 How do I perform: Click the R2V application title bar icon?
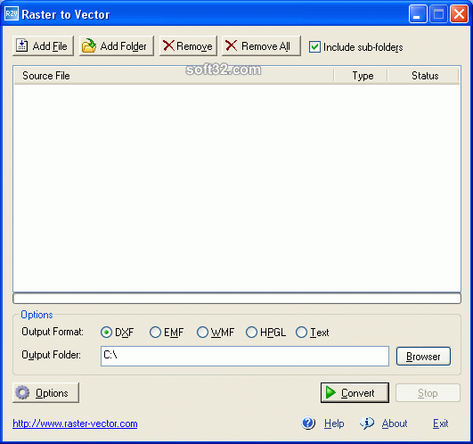click(x=12, y=13)
